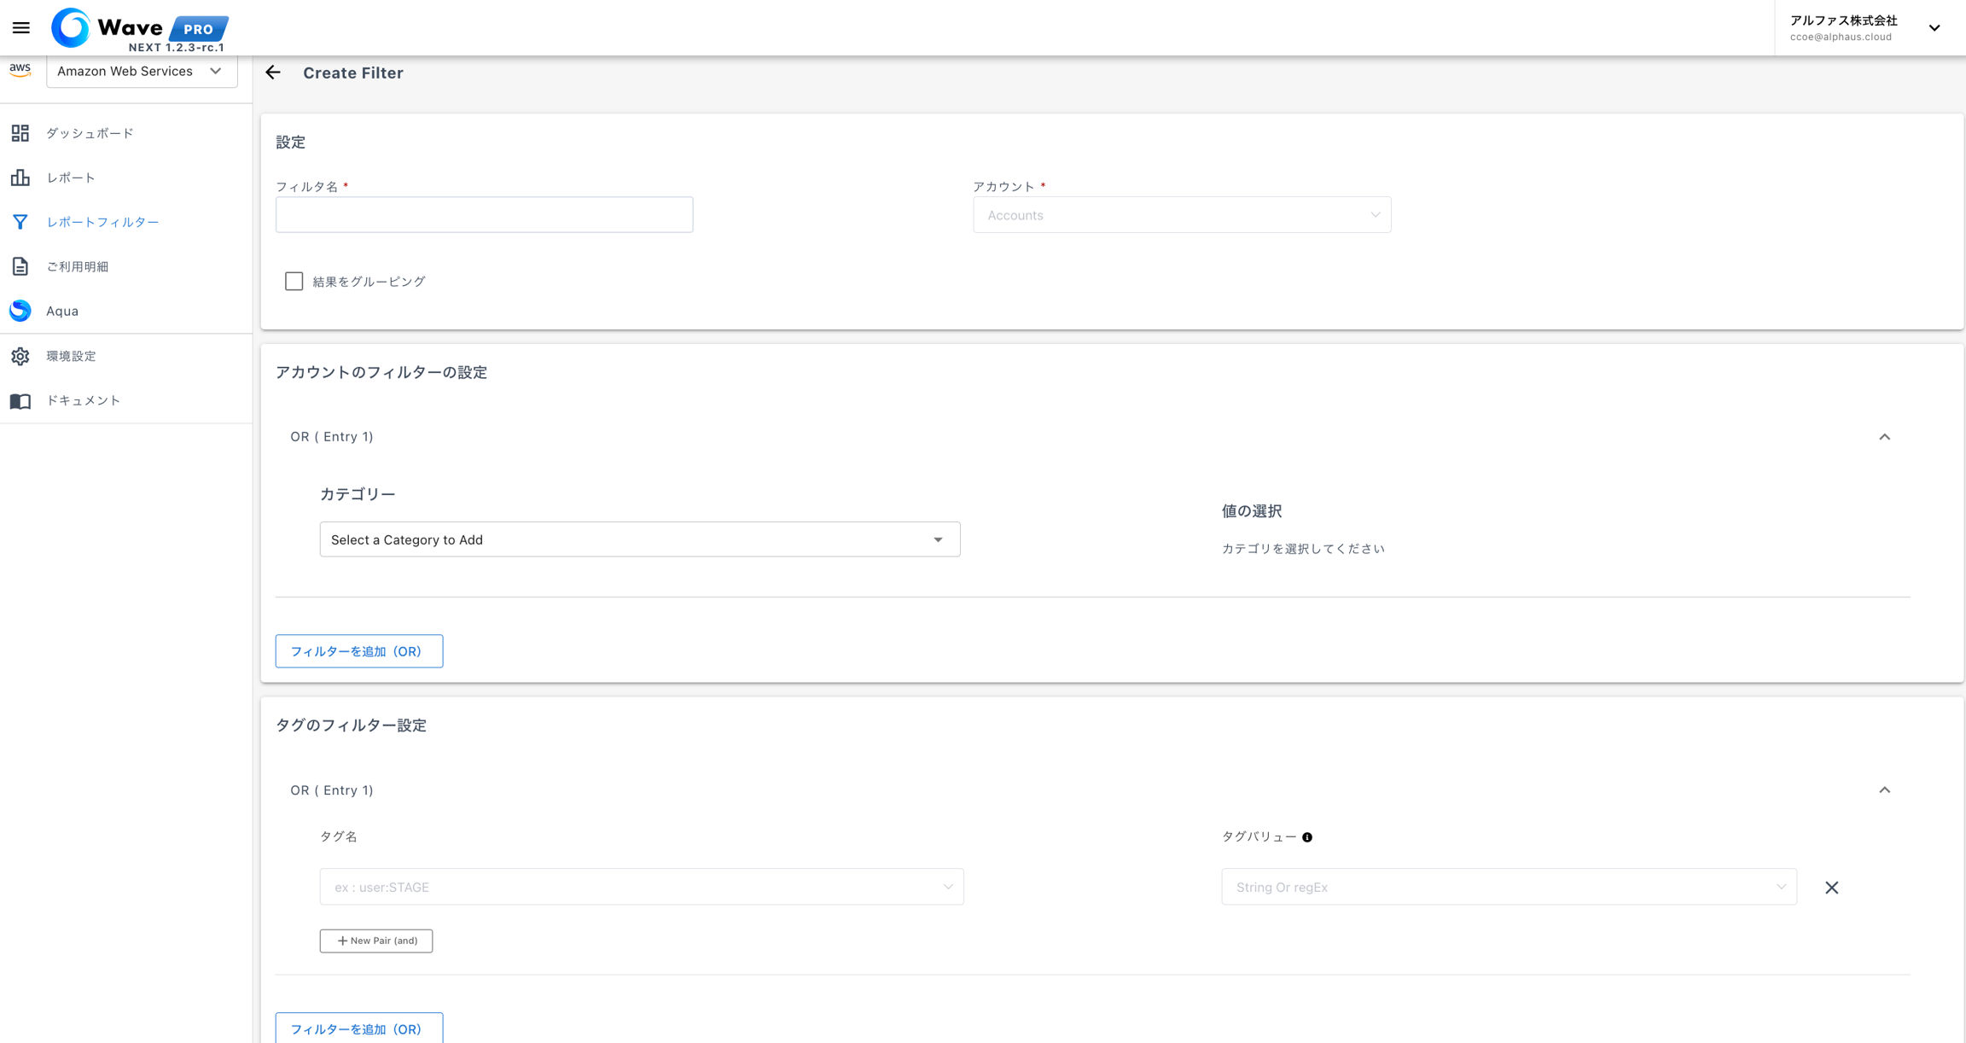This screenshot has width=1966, height=1043.
Task: Collapse the account filter OR Entry 1
Action: 1884,437
